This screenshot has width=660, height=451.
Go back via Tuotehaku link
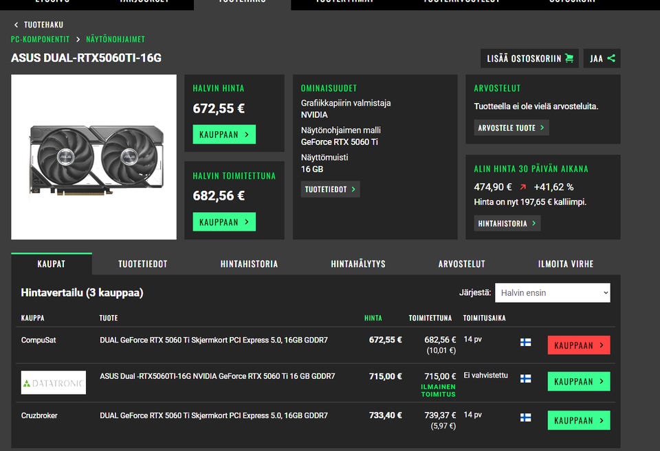tap(44, 25)
